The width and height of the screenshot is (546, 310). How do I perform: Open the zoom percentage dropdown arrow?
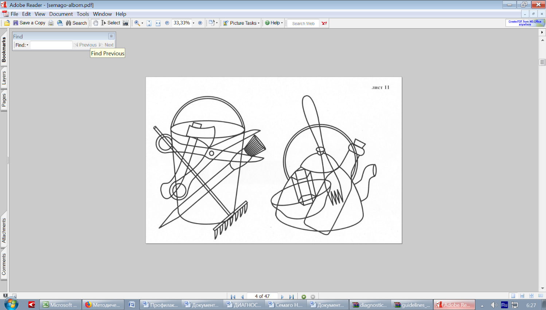(194, 23)
